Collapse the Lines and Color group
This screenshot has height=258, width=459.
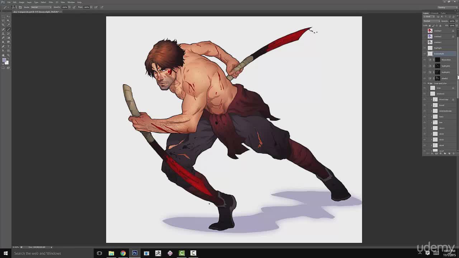tap(428, 83)
